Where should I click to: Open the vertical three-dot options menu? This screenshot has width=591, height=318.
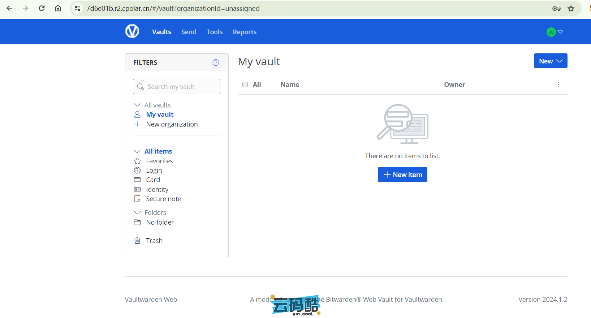[558, 84]
